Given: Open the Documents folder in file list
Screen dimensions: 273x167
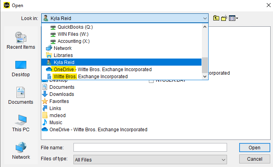Looking at the screenshot, I should point(58,87).
